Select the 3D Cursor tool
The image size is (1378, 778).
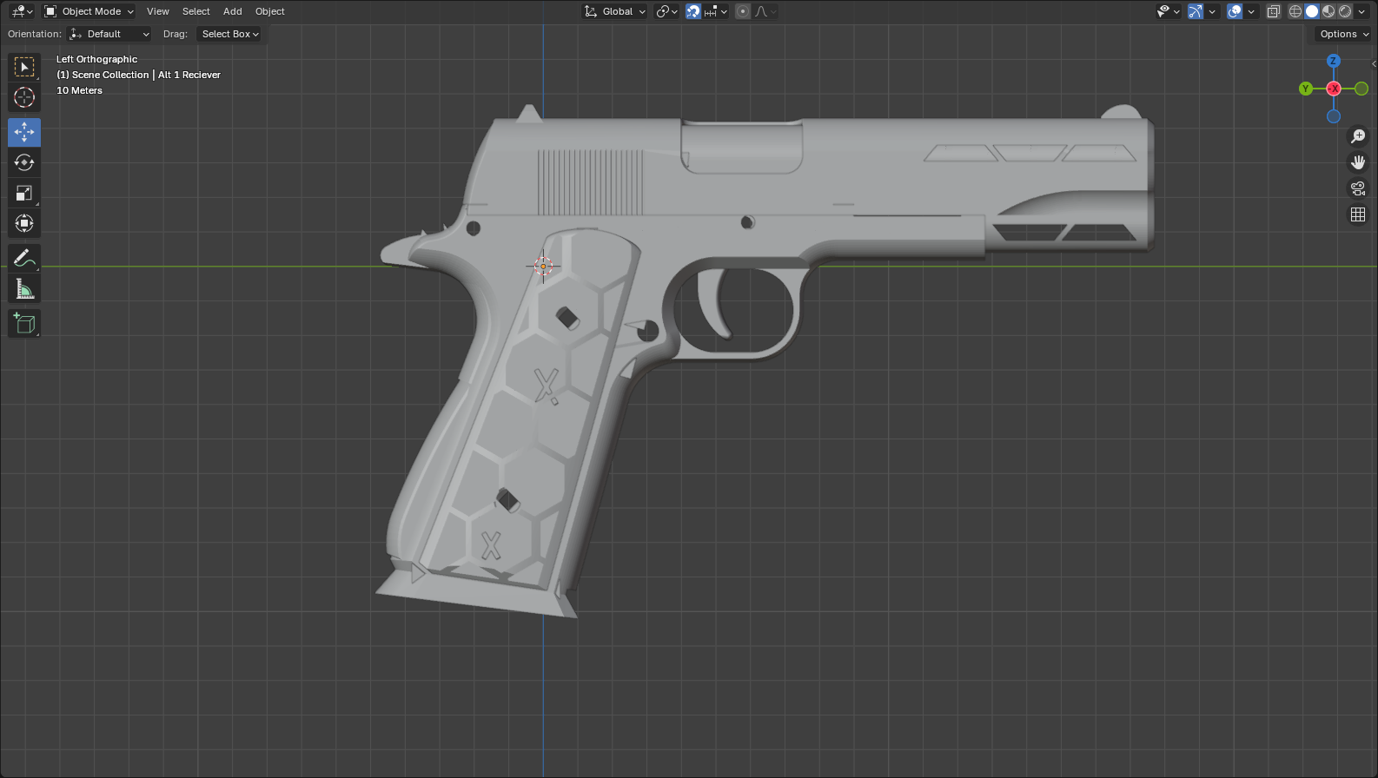[24, 97]
